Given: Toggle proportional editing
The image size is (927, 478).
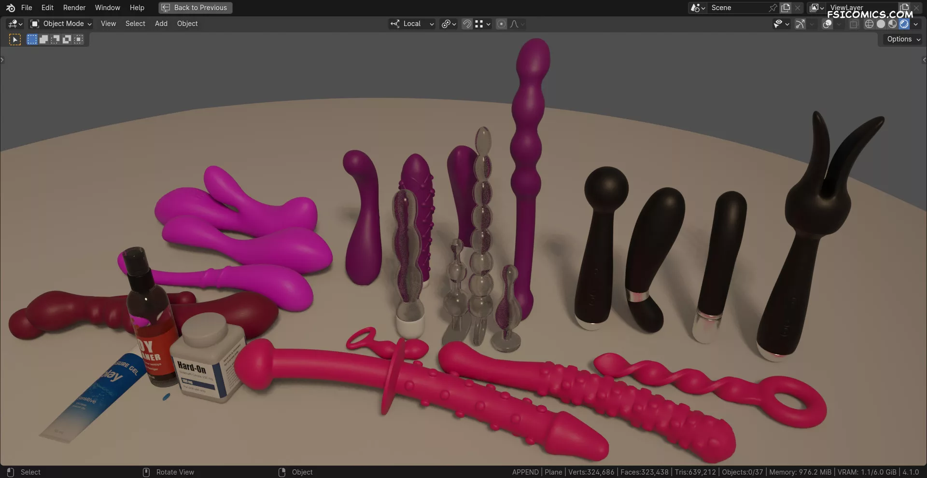Looking at the screenshot, I should click(502, 24).
